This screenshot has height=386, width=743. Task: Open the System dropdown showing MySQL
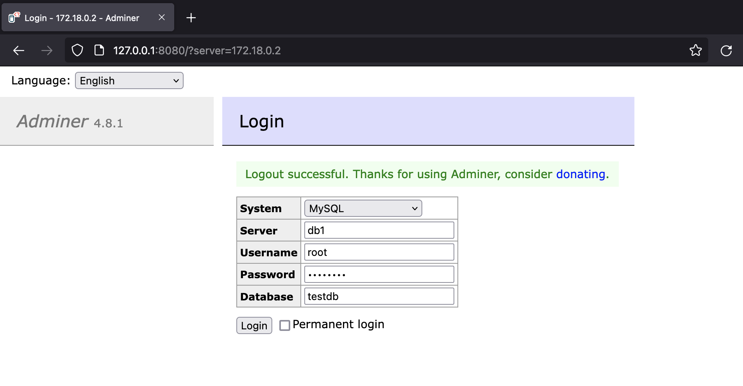point(363,208)
